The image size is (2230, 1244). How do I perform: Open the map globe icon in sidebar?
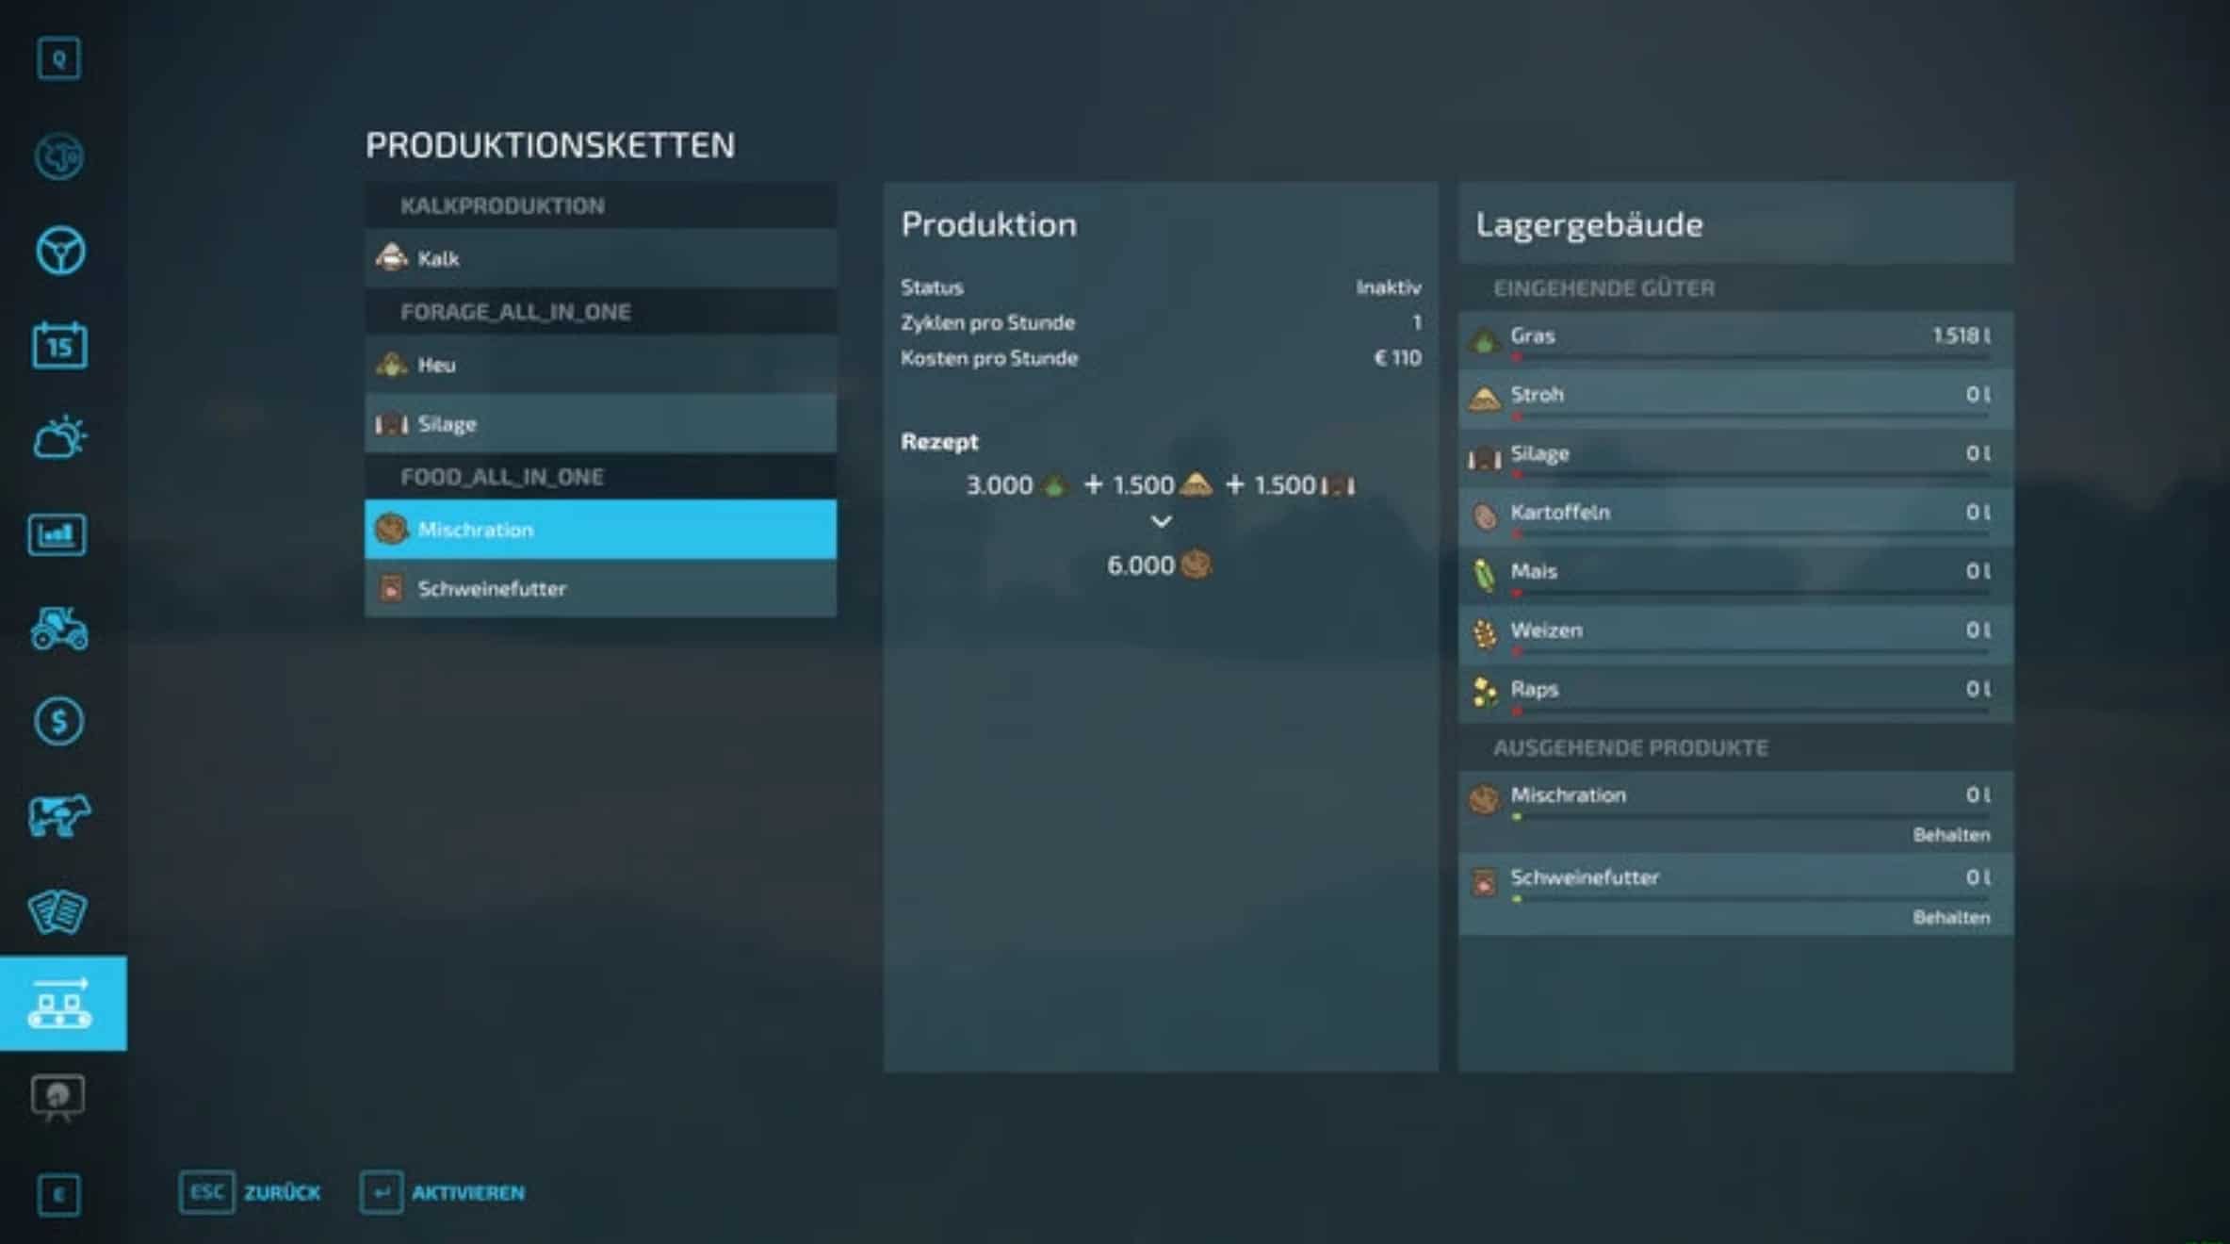pos(59,156)
